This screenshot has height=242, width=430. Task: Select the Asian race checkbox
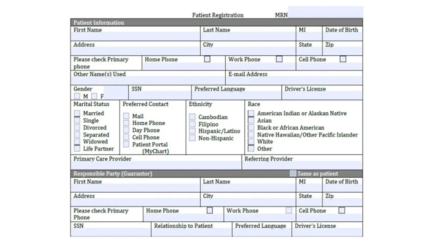[251, 121]
